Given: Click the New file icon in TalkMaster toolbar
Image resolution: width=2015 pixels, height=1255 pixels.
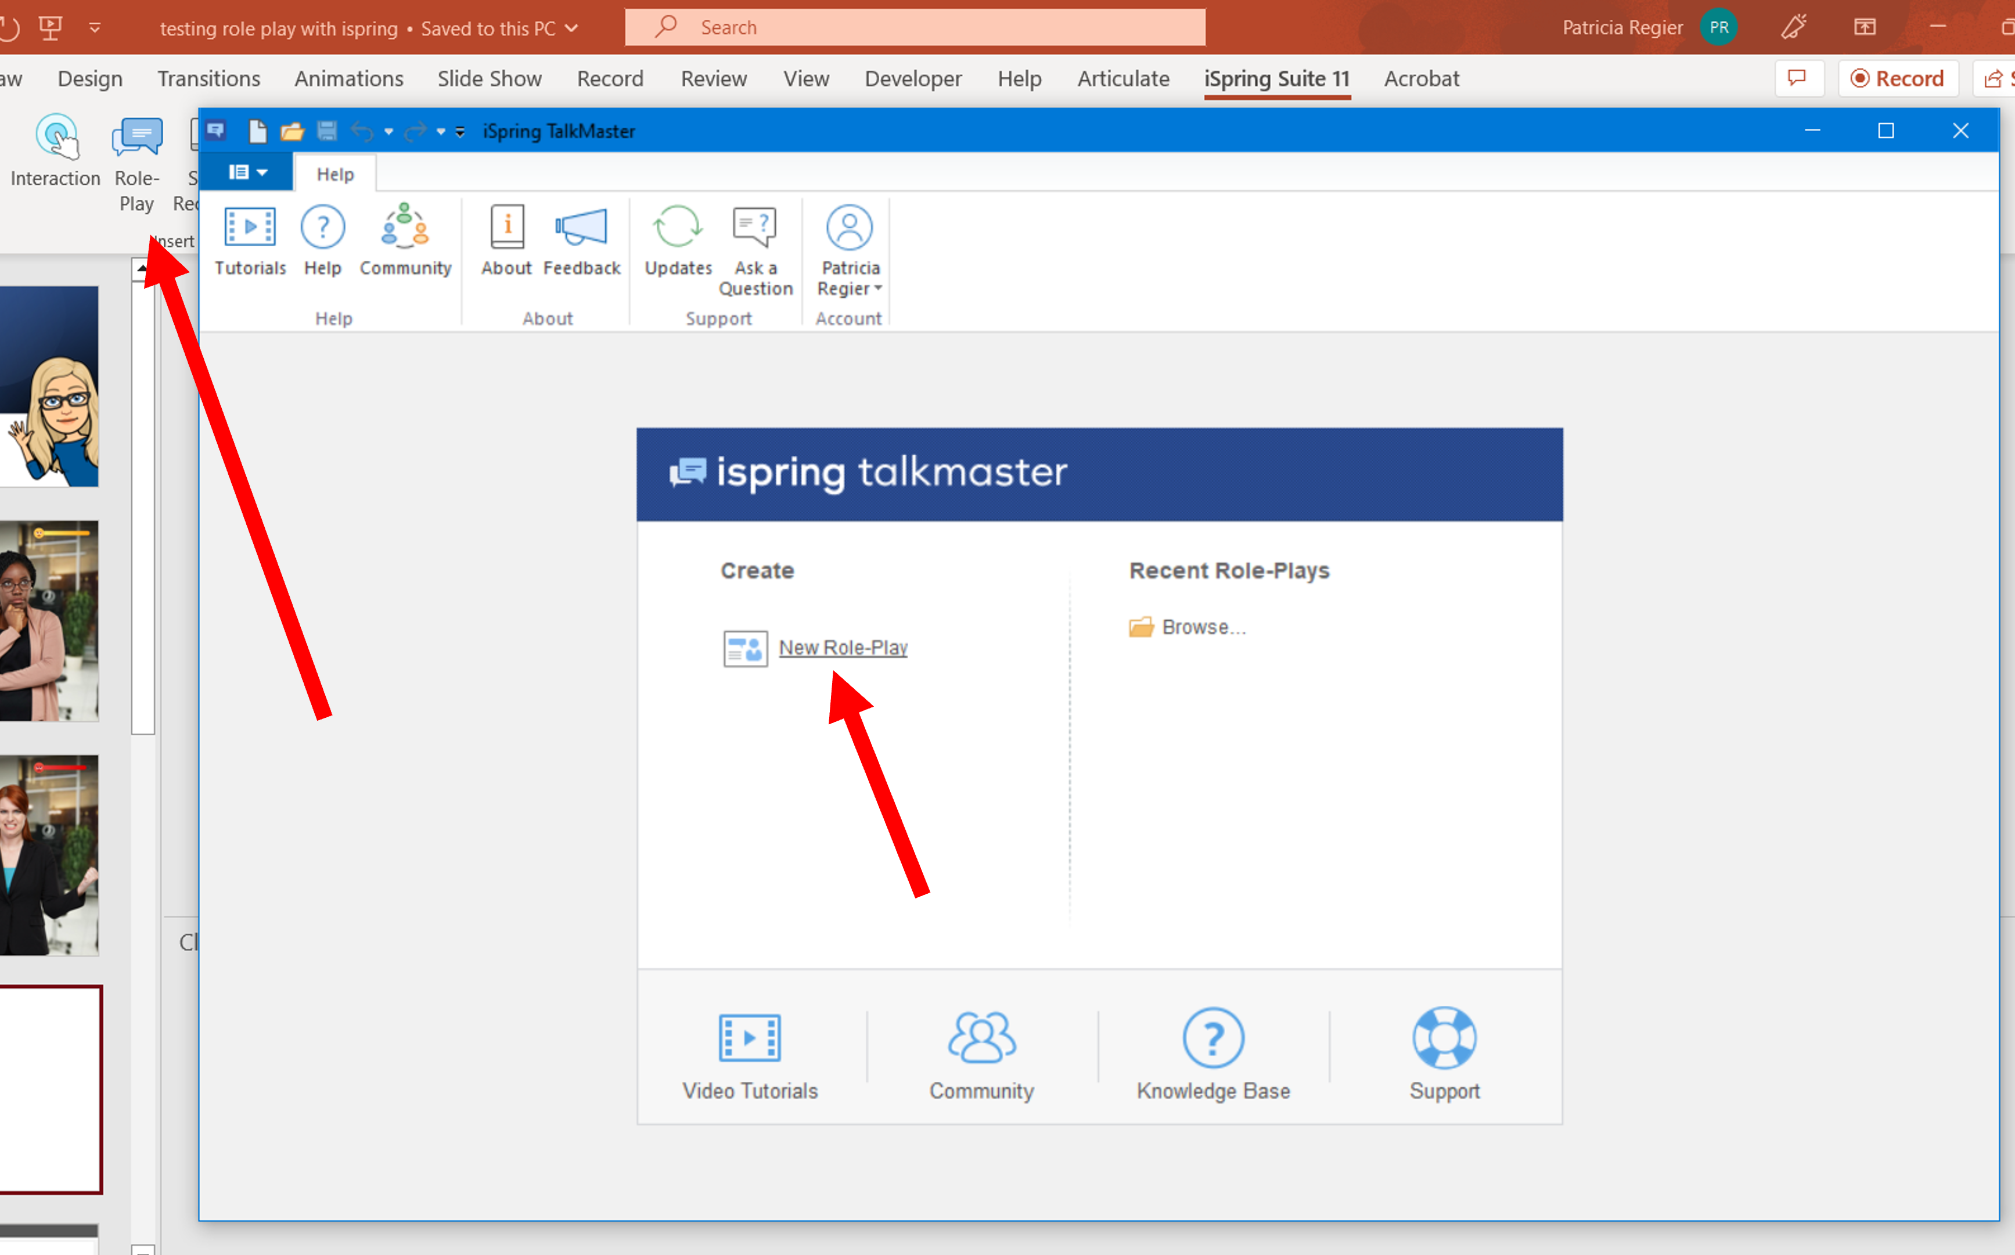Looking at the screenshot, I should (258, 131).
